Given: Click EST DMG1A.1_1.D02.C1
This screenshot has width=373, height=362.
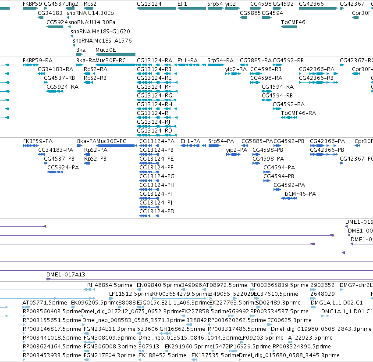Looking at the screenshot, I should (337, 303).
